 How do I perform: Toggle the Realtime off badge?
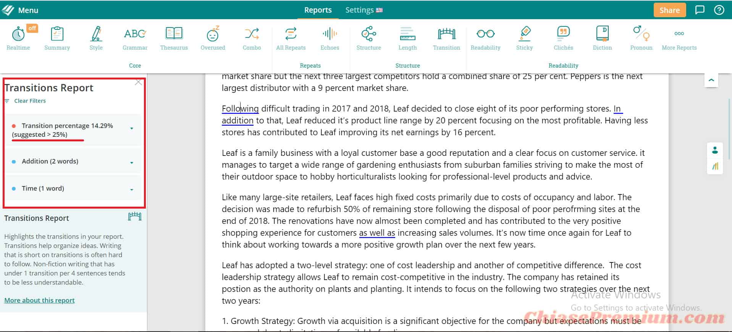pos(32,28)
